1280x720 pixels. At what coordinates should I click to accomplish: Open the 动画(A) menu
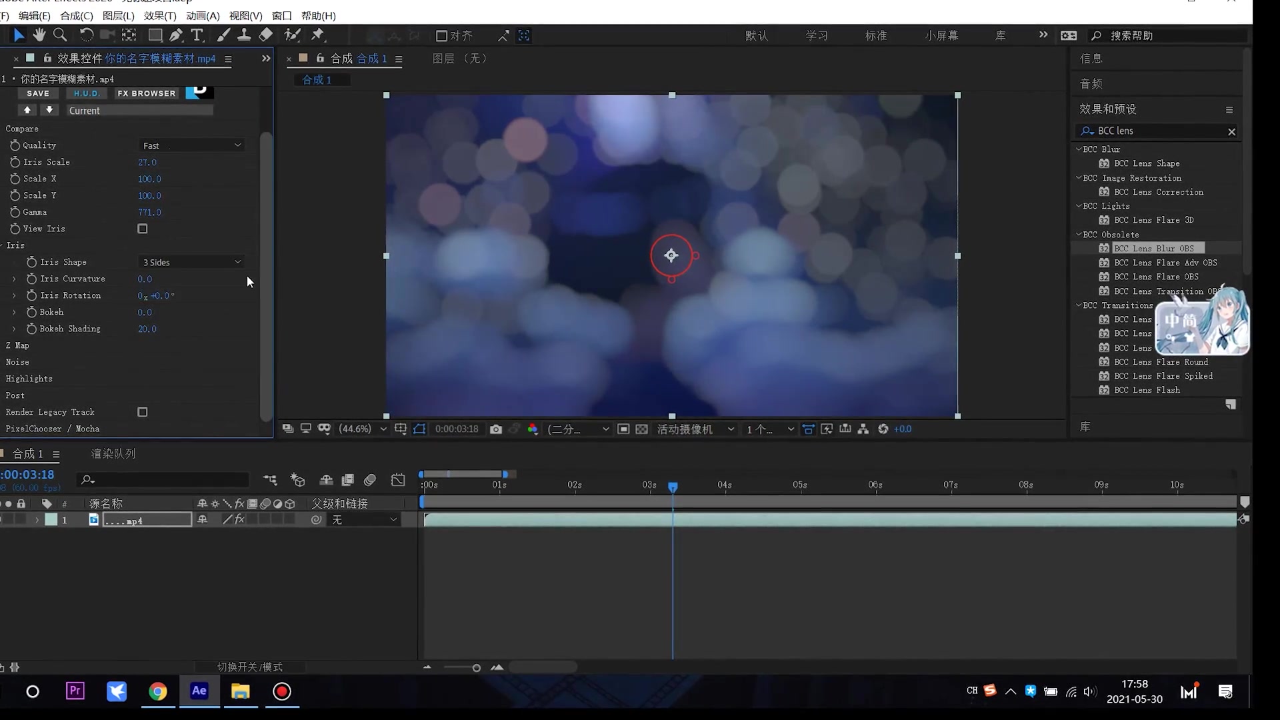pyautogui.click(x=203, y=15)
